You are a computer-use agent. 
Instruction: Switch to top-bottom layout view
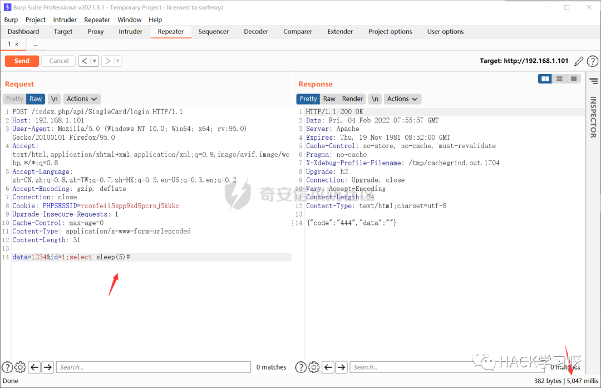coord(559,79)
